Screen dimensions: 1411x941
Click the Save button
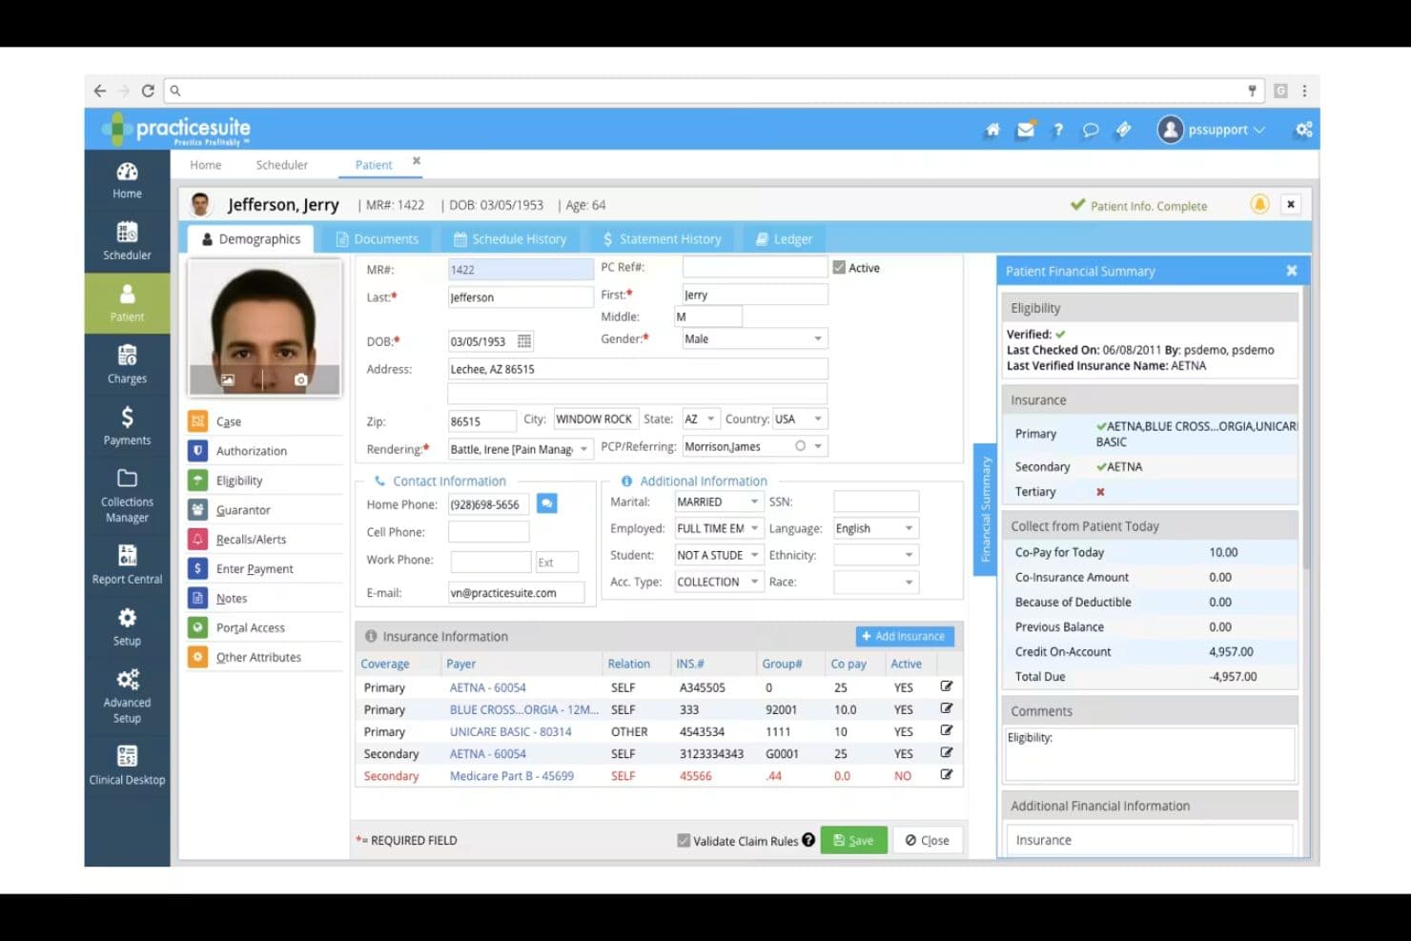point(853,840)
